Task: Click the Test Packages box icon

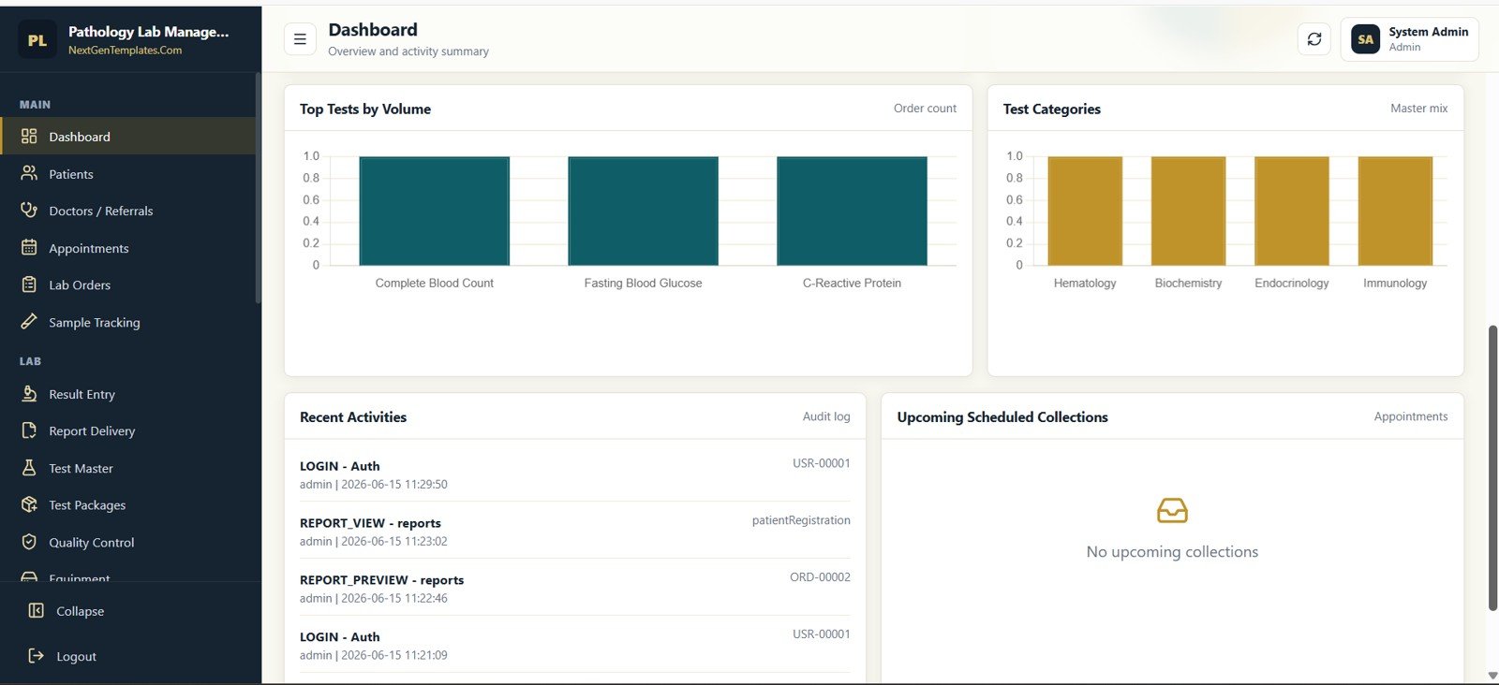Action: point(29,504)
